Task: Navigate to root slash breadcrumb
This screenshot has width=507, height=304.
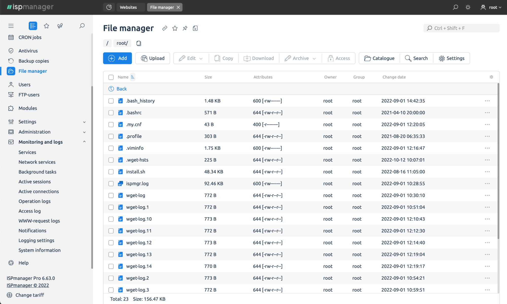Action: click(107, 43)
